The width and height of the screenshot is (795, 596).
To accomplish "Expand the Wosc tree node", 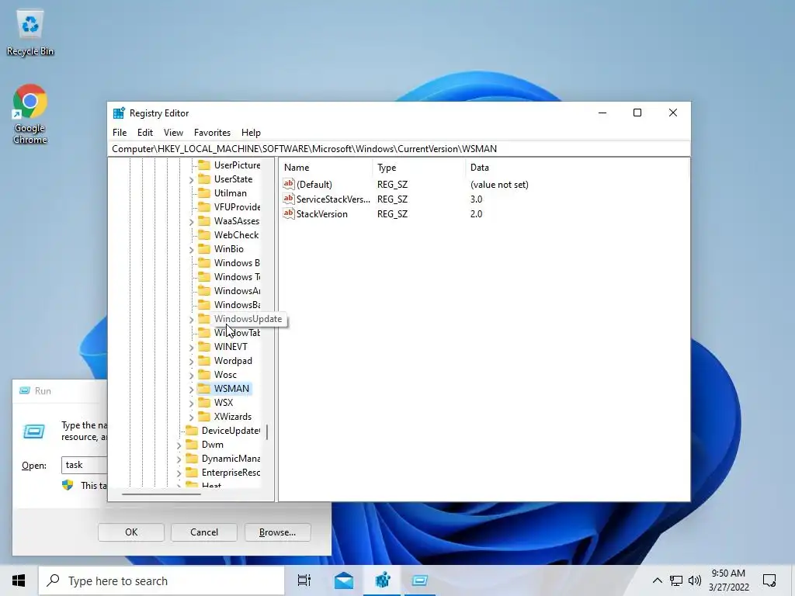I will click(x=191, y=375).
